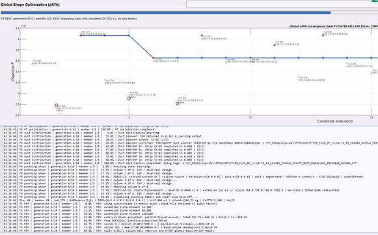Click the blue optimization progress bar
Screen dimensions: 378x235
click(x=166, y=12)
